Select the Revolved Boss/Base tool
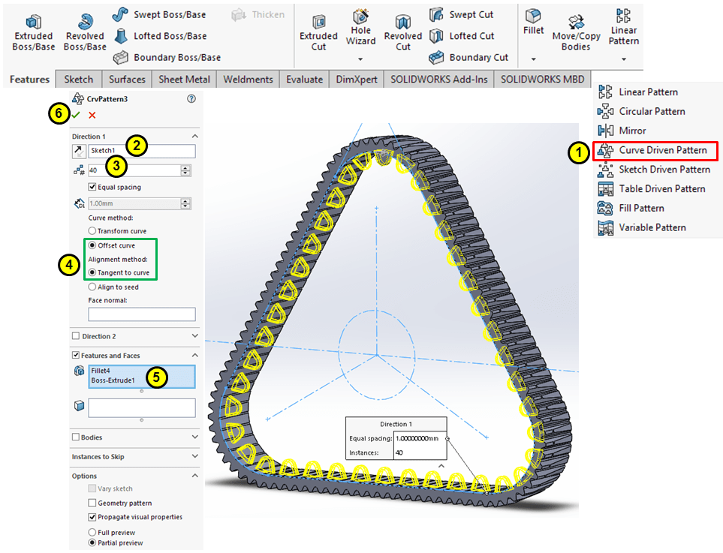723x553 pixels. coord(85,20)
